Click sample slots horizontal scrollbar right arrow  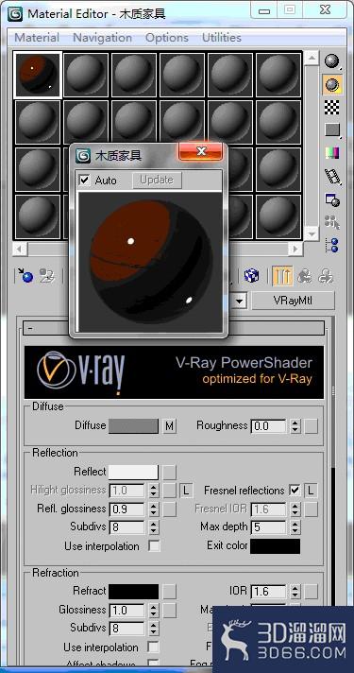coord(295,249)
